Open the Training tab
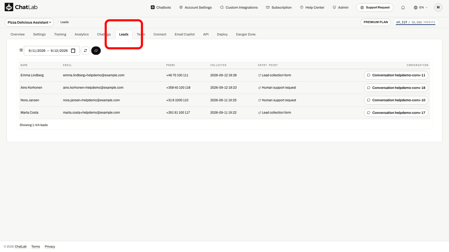This screenshot has width=449, height=252. [60, 34]
